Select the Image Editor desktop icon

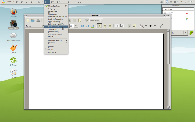13,23
